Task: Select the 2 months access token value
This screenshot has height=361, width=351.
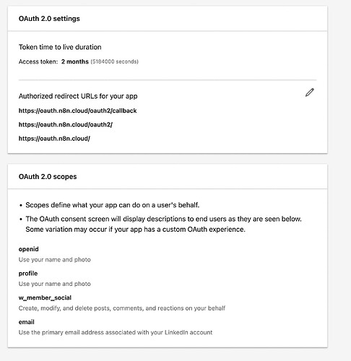Action: click(x=75, y=61)
